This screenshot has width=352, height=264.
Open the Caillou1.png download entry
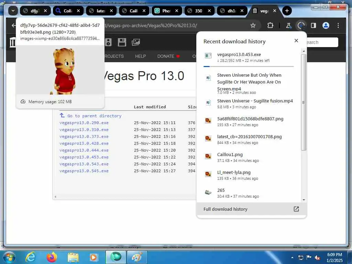click(249, 157)
